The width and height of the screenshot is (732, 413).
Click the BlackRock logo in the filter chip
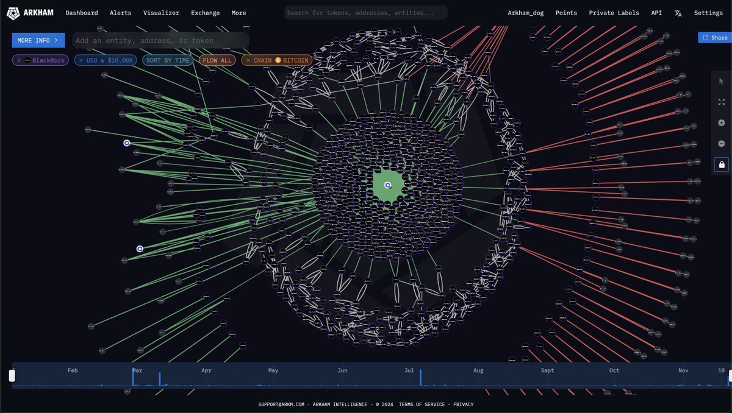(27, 60)
